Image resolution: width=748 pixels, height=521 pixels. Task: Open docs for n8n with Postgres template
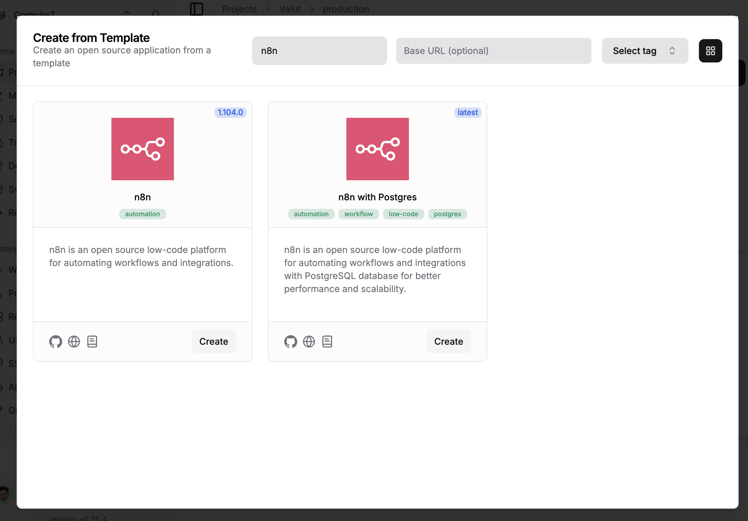327,341
